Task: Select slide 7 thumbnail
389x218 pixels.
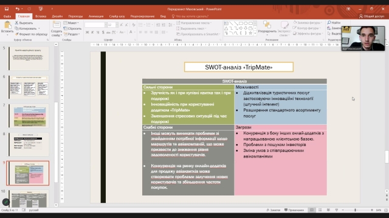Action: click(29, 116)
